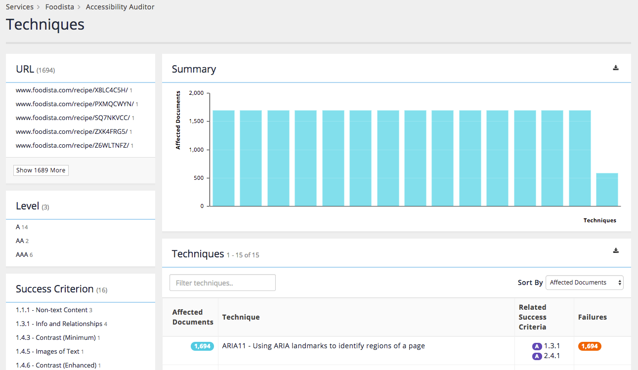Filter by Level AA

20,241
